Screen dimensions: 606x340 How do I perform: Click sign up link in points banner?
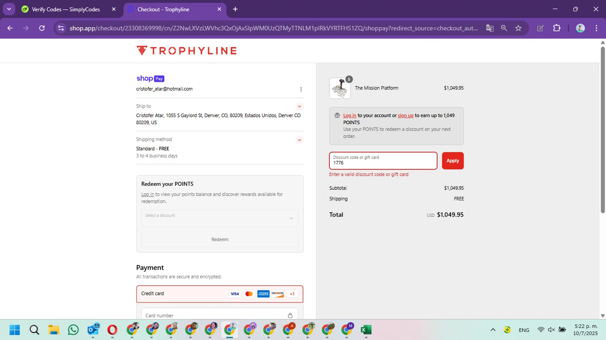[406, 115]
